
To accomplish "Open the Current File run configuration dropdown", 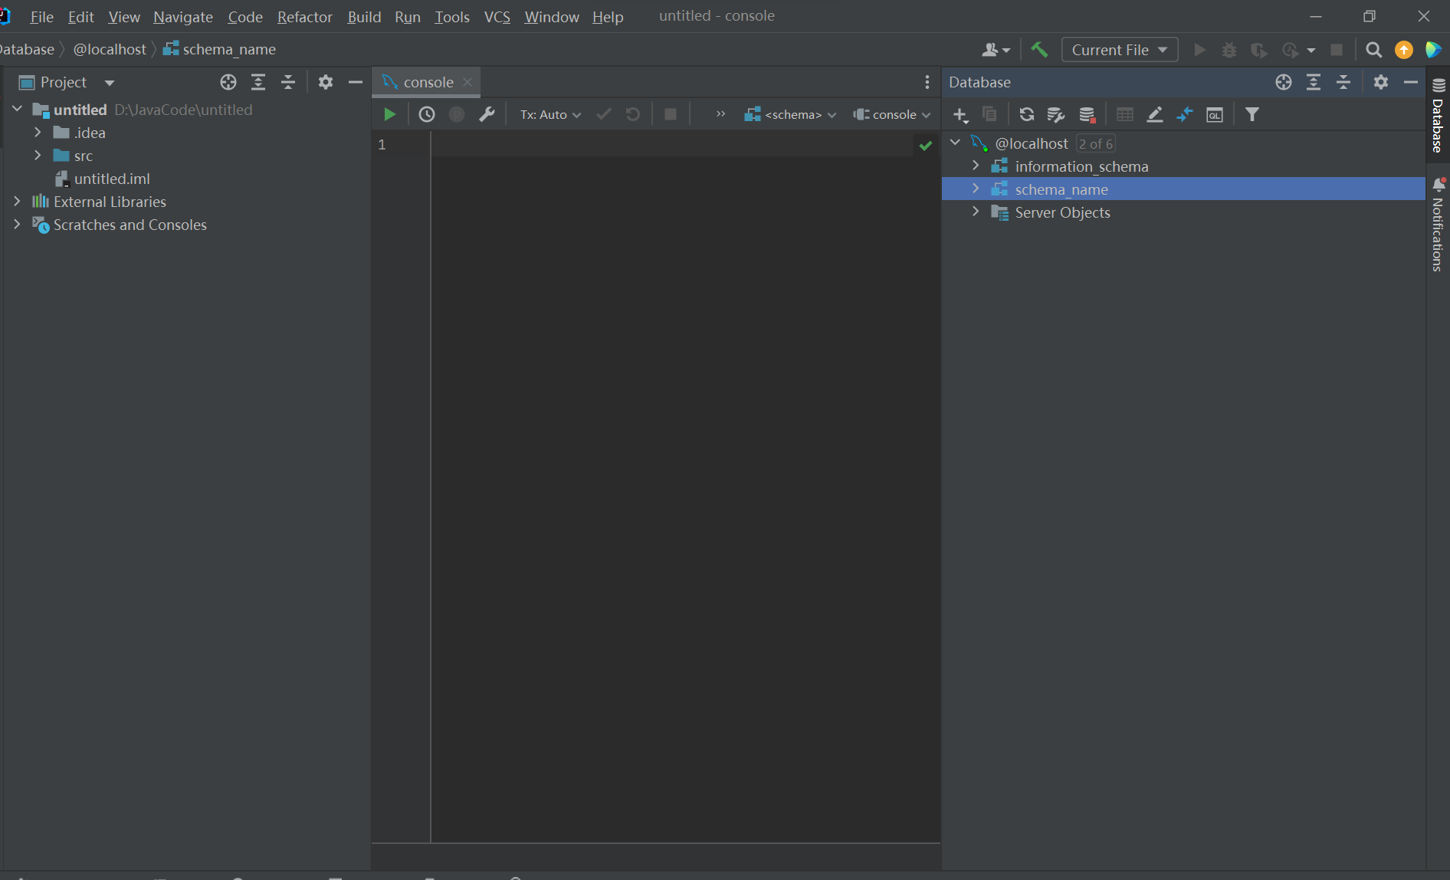I will [1120, 50].
